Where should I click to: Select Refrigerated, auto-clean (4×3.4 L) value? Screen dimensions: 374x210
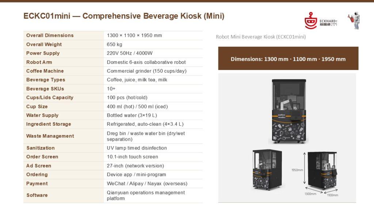click(145, 124)
